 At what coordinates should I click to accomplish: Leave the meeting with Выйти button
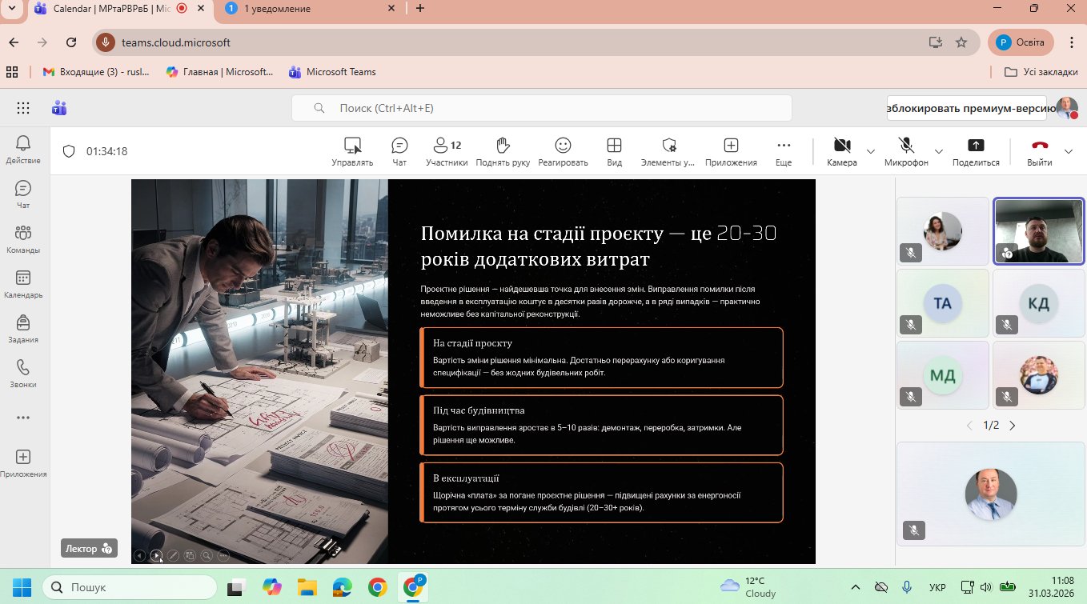pyautogui.click(x=1040, y=151)
